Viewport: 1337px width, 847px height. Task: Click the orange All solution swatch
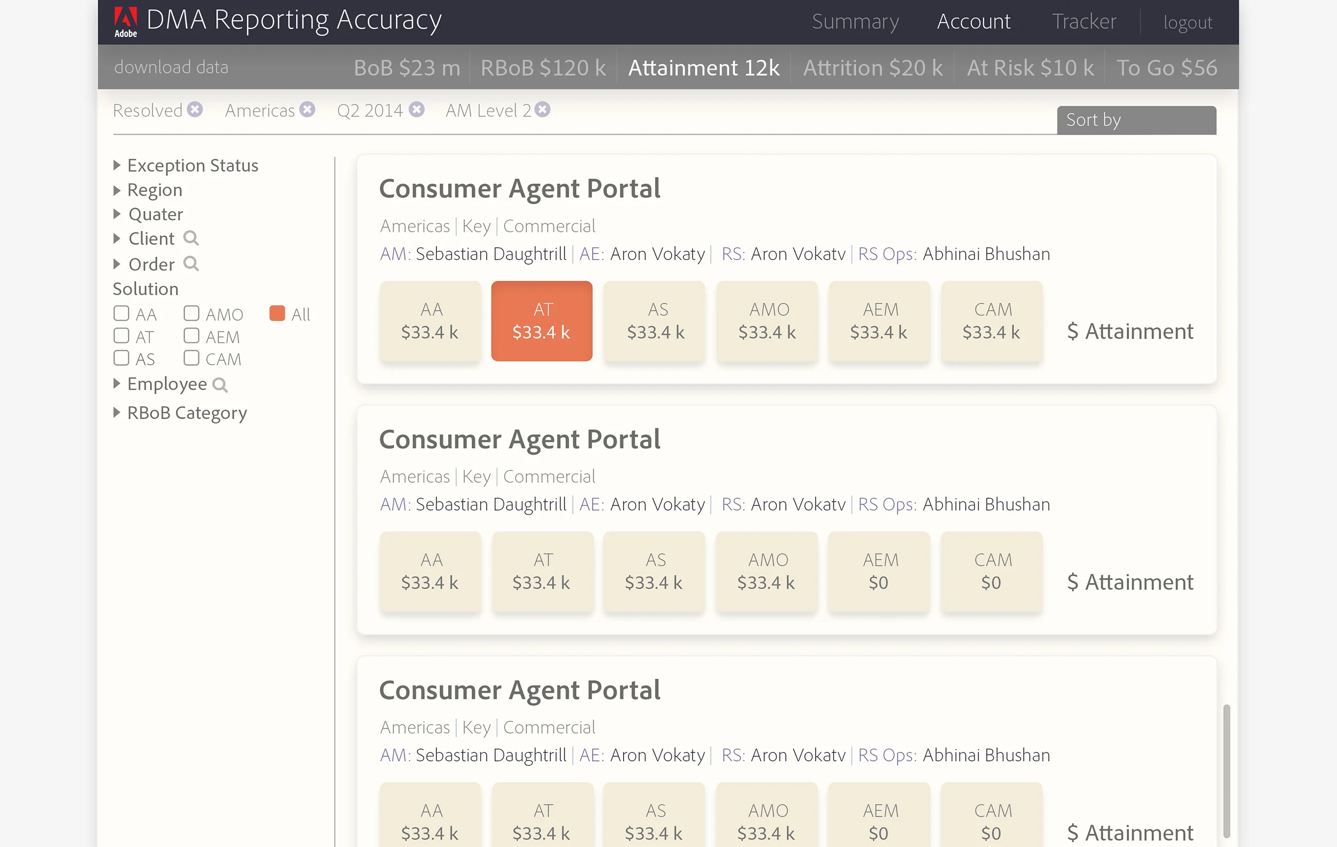(278, 313)
